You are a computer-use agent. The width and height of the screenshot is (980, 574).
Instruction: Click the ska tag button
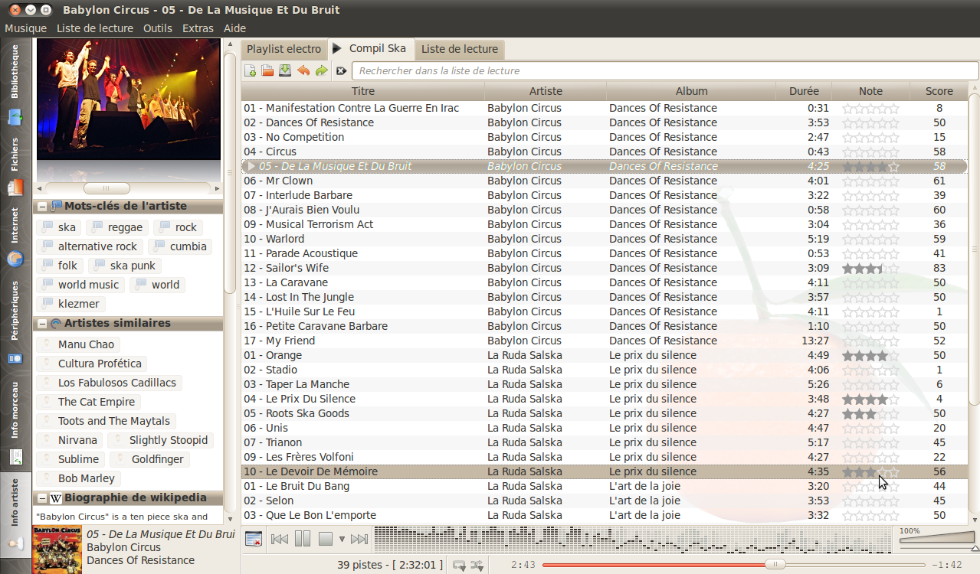[58, 227]
